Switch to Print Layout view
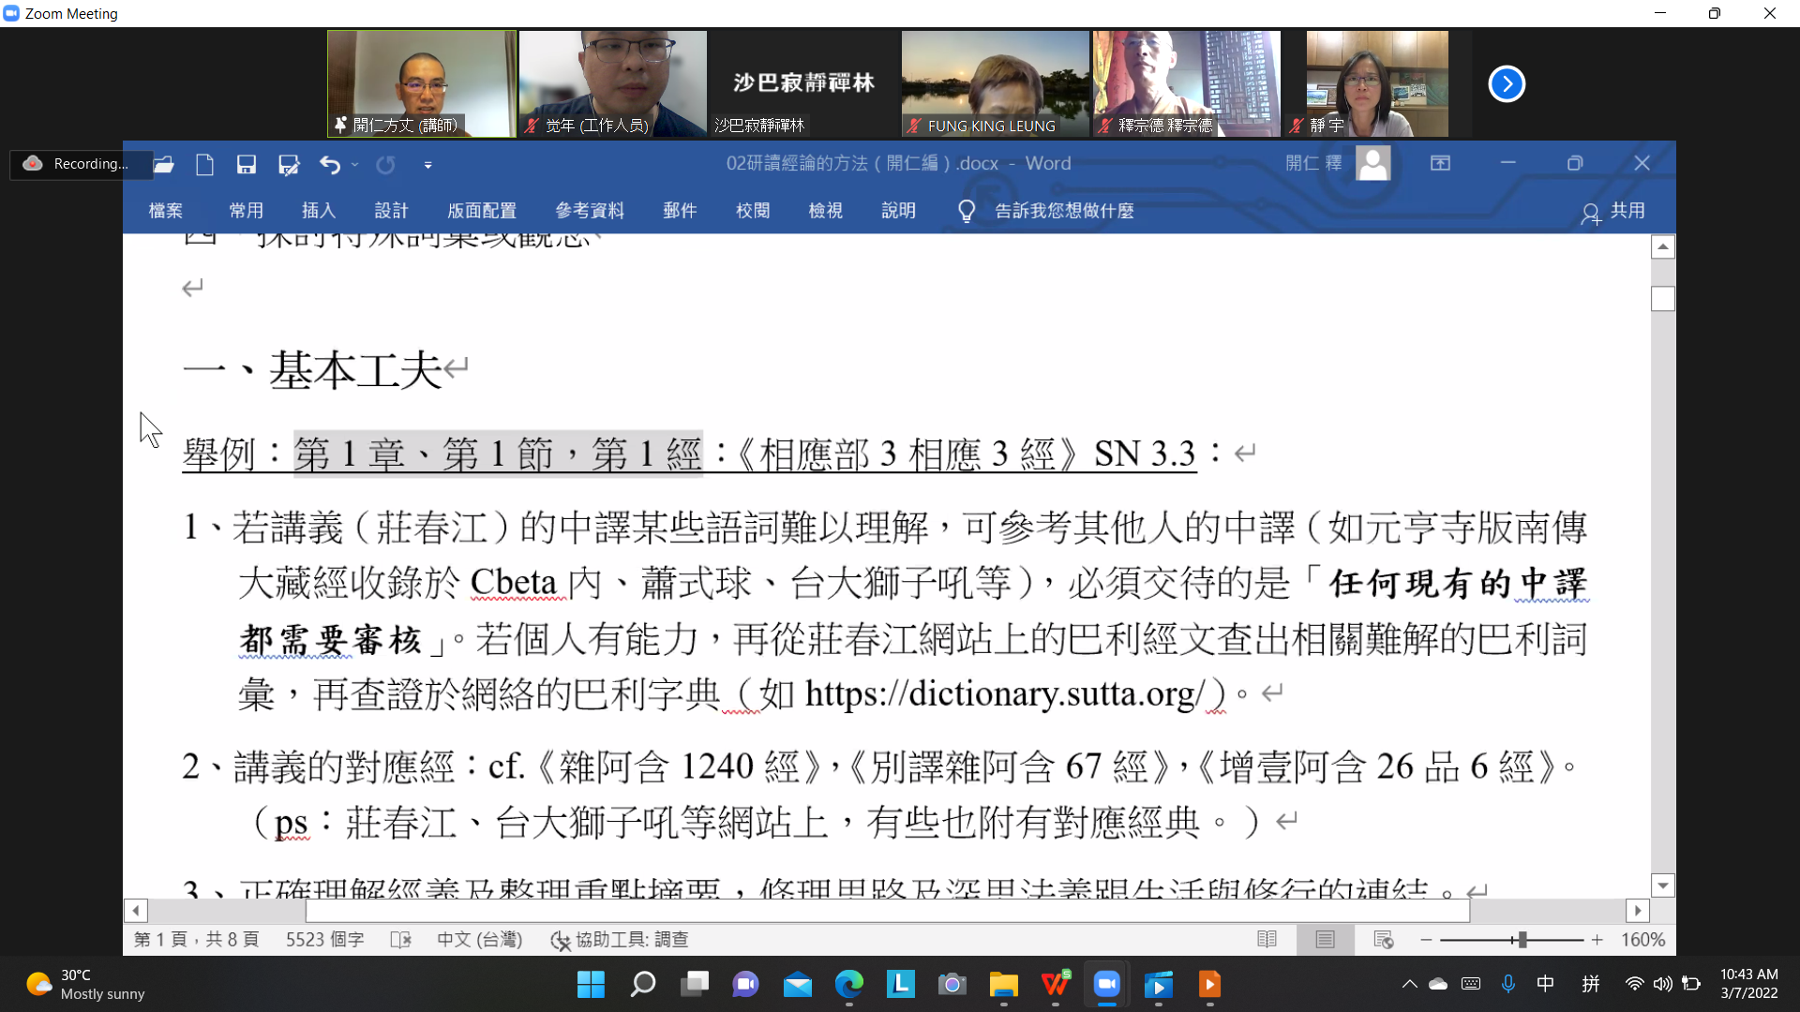The image size is (1800, 1012). 1325,940
